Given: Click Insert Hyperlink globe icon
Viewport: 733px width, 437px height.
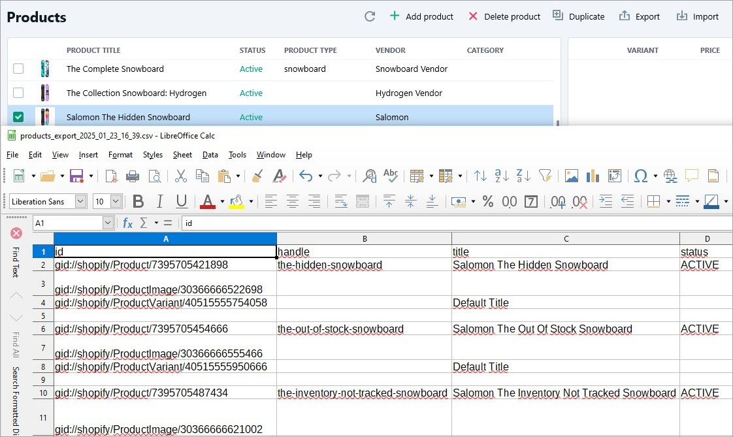Looking at the screenshot, I should (670, 176).
